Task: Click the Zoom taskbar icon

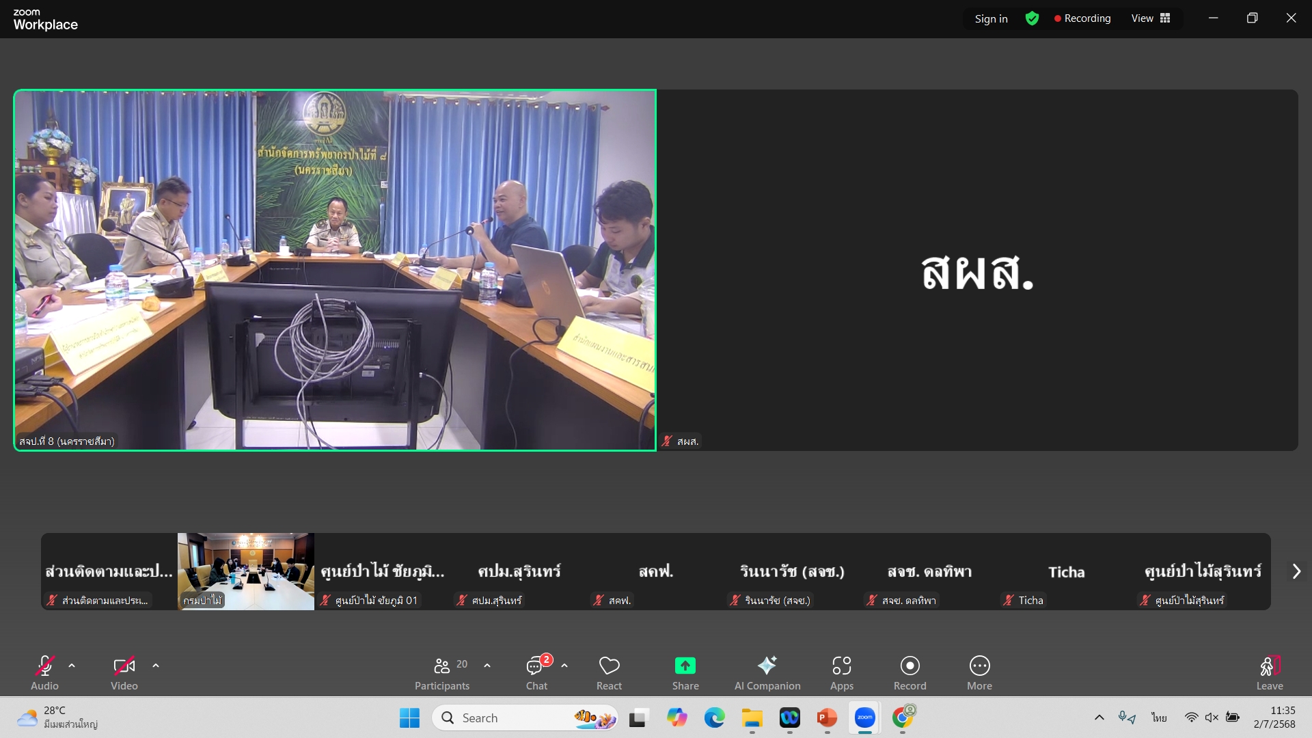Action: (865, 717)
